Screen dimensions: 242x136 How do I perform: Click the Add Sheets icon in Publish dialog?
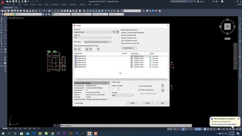(76, 49)
